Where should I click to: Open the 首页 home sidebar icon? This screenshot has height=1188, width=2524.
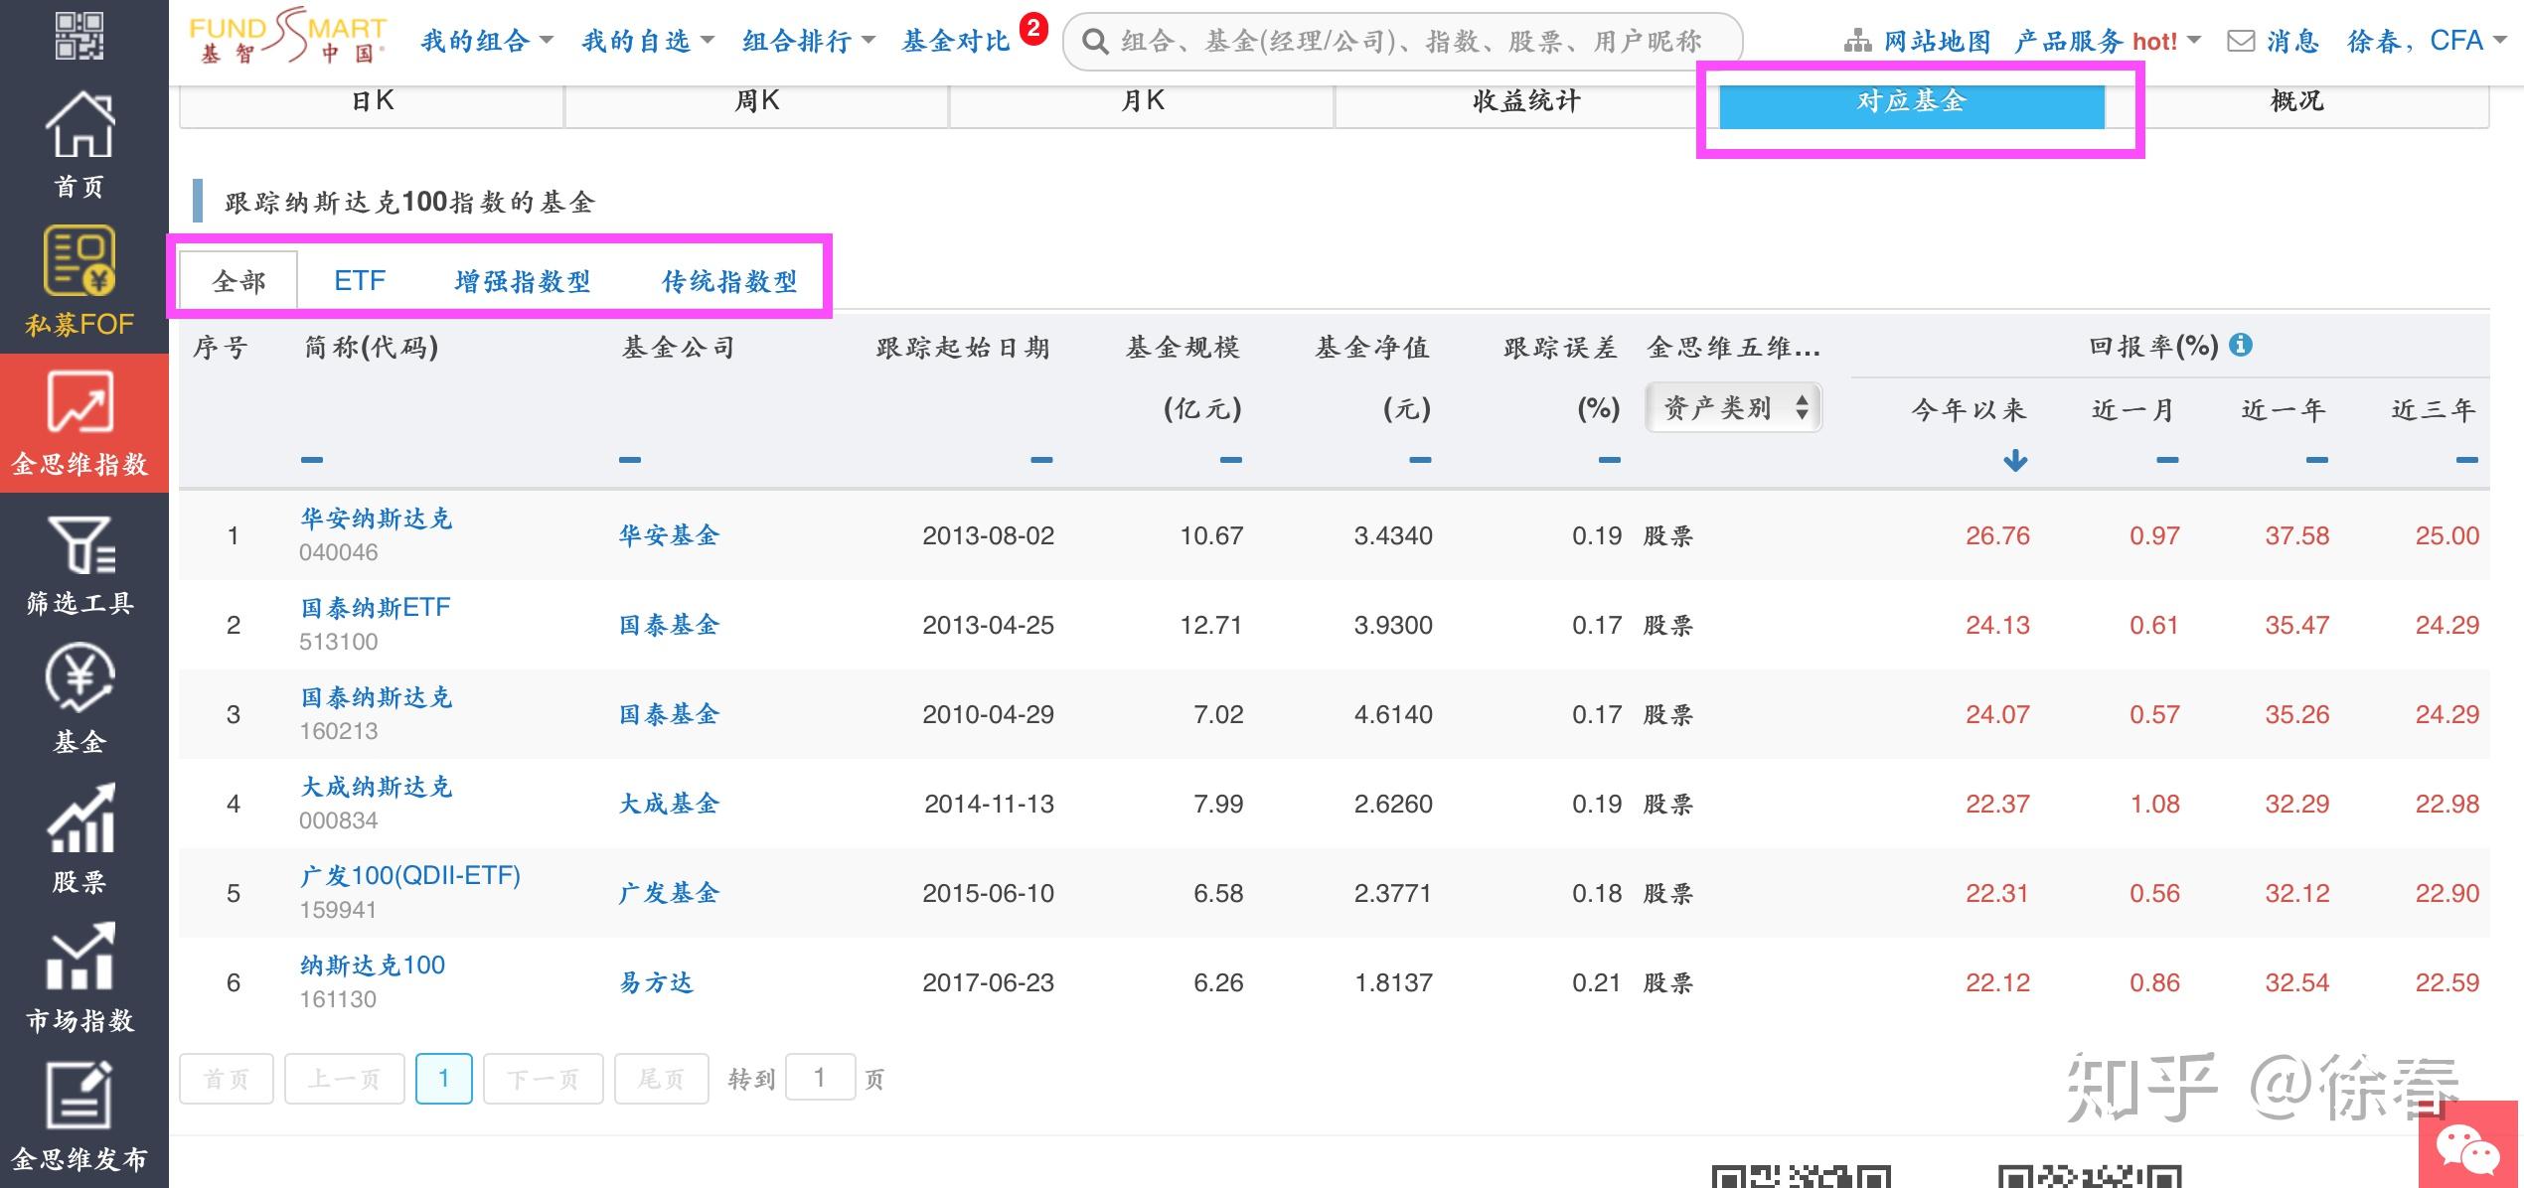(79, 125)
